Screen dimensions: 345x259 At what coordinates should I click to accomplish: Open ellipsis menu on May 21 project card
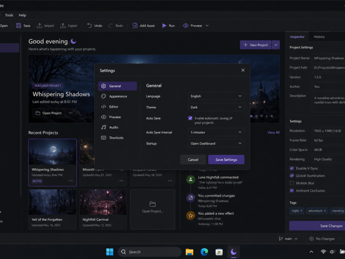(x=122, y=181)
